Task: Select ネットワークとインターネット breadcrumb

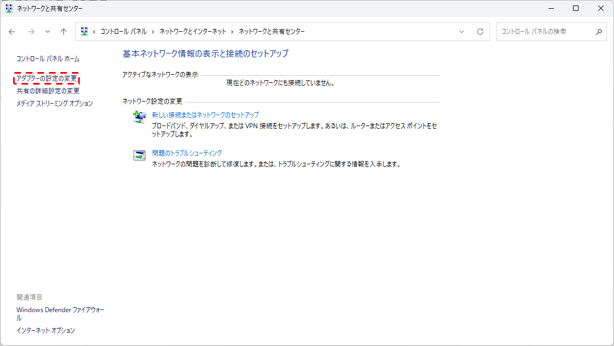Action: pyautogui.click(x=192, y=32)
